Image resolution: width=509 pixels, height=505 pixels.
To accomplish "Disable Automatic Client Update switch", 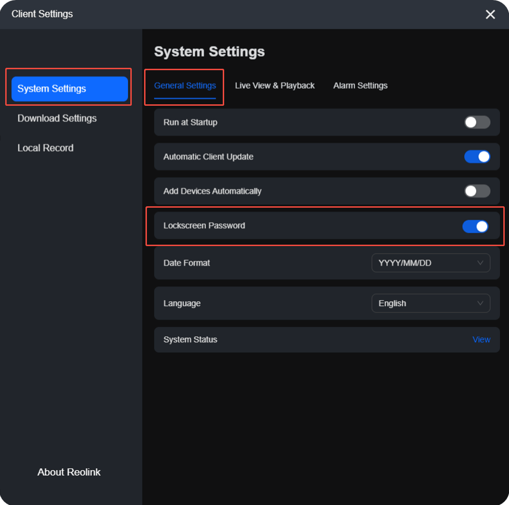I will [477, 157].
